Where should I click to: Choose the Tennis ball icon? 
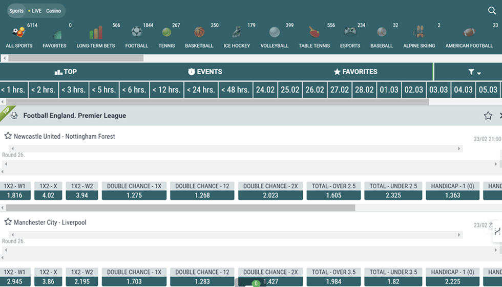[166, 32]
